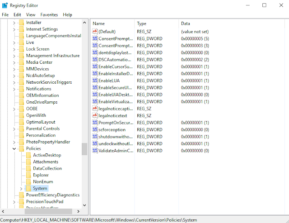Select the OEMInformation key

(x=42, y=95)
